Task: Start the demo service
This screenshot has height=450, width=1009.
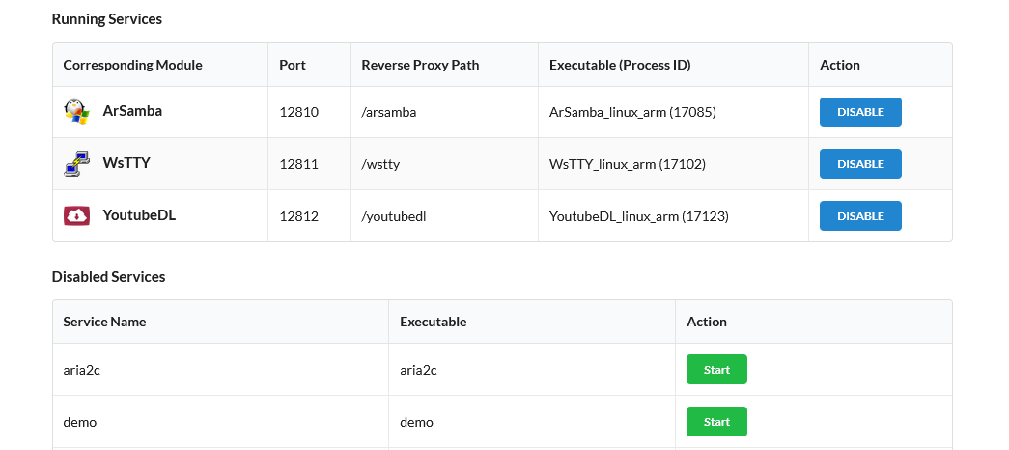Action: (716, 422)
